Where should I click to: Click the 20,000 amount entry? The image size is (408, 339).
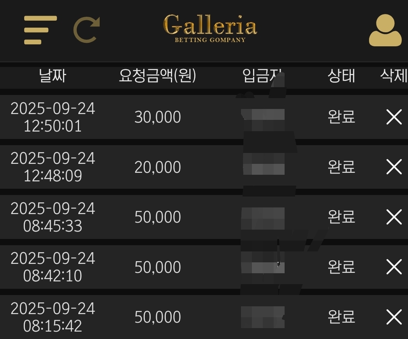(158, 167)
